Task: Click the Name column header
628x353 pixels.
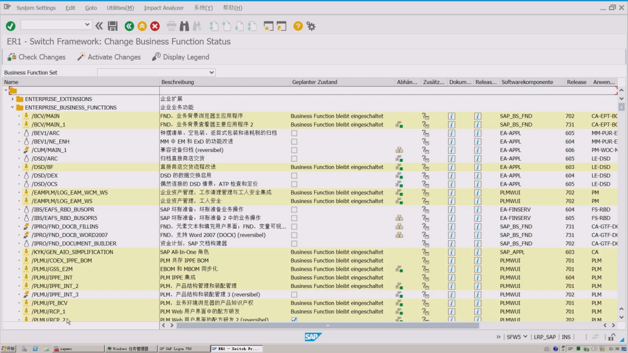Action: click(81, 82)
